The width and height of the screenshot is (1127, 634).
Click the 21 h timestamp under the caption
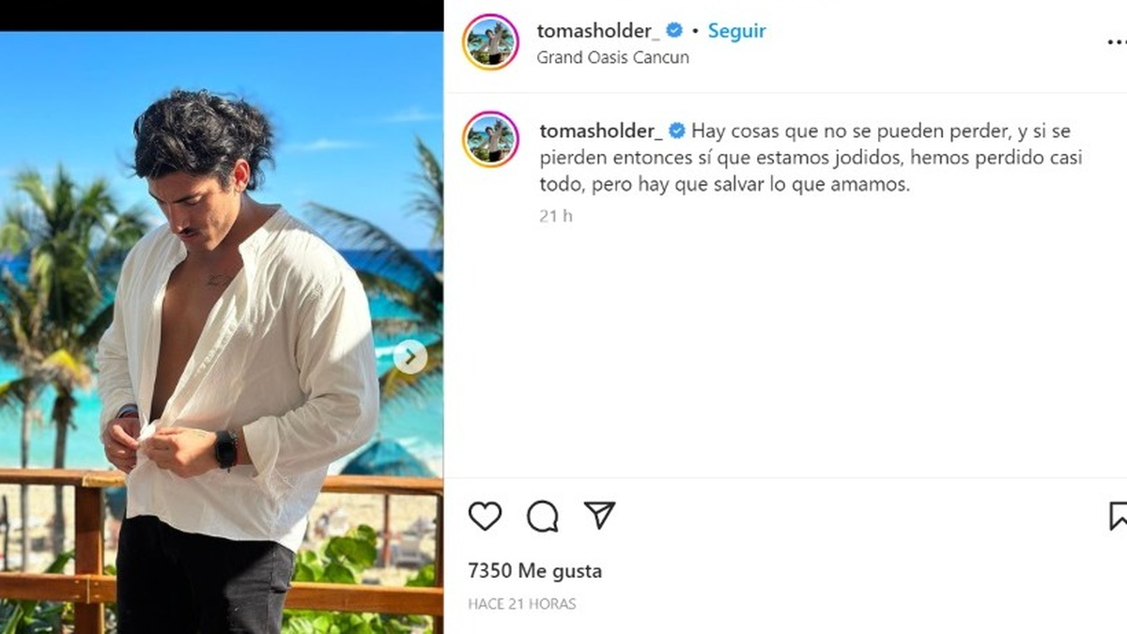(x=556, y=216)
